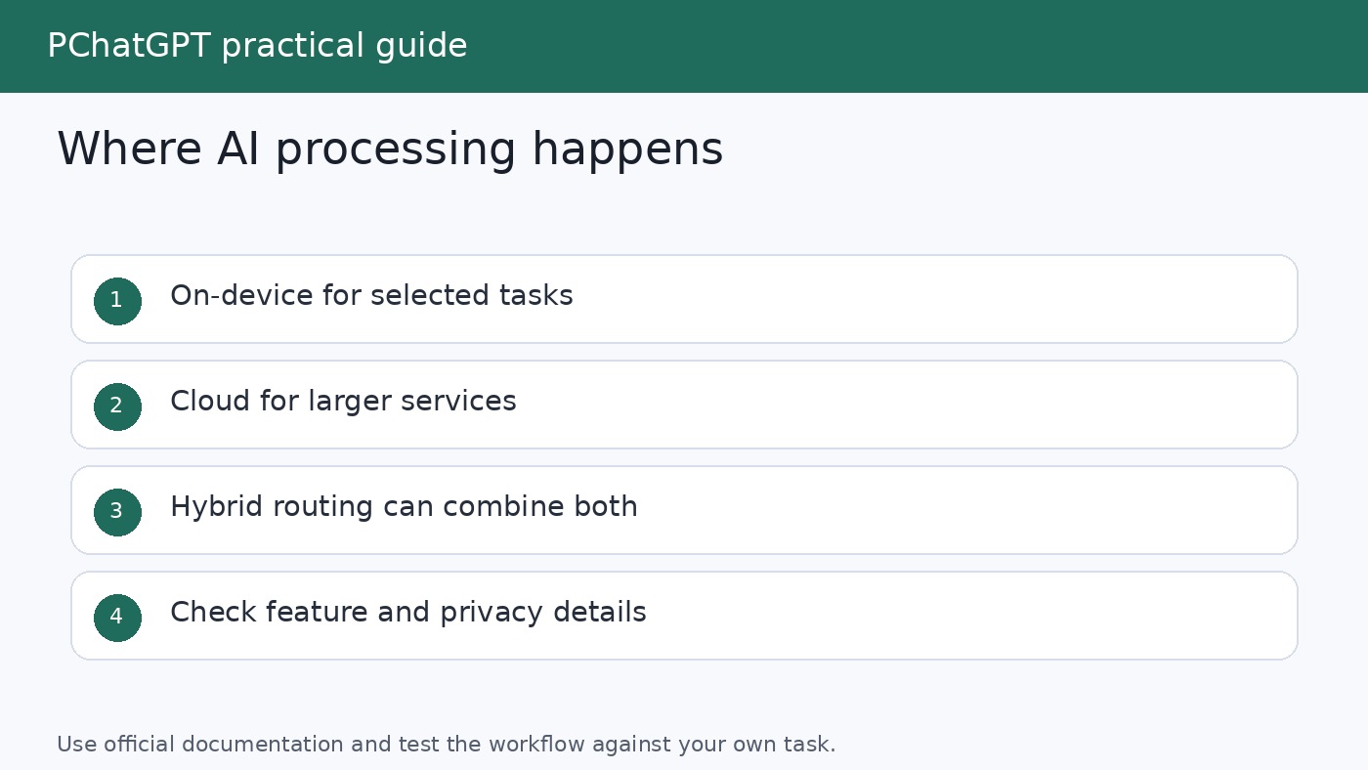Viewport: 1368px width, 770px height.
Task: Click the green header bar background
Action: [x=879, y=46]
